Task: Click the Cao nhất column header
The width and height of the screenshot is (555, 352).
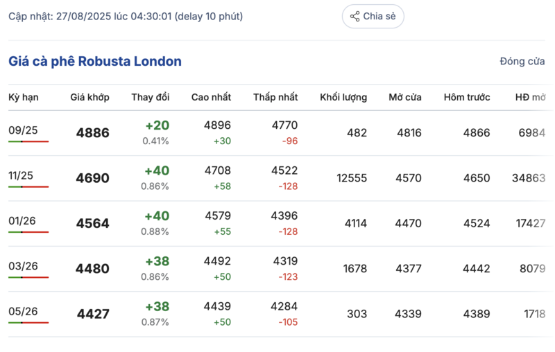Action: click(x=211, y=97)
